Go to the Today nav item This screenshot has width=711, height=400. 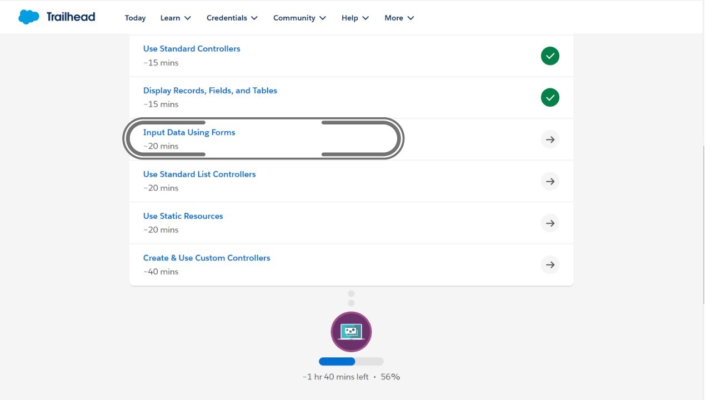(135, 18)
